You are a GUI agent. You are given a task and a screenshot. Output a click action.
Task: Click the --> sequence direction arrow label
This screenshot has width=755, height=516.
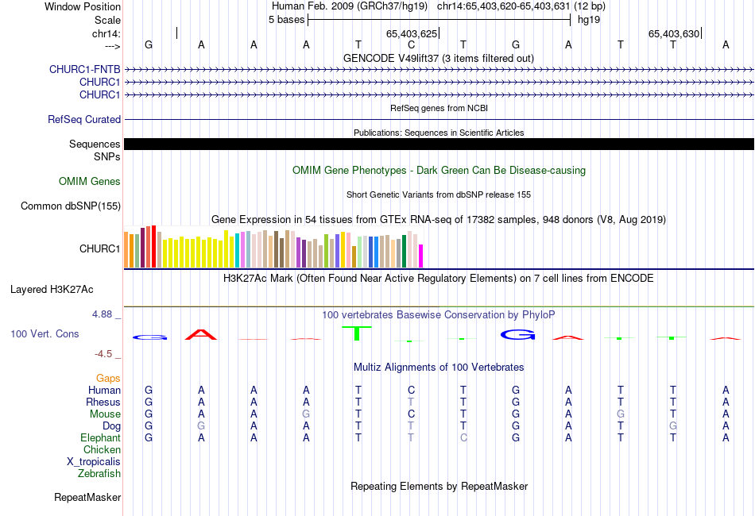(x=112, y=46)
